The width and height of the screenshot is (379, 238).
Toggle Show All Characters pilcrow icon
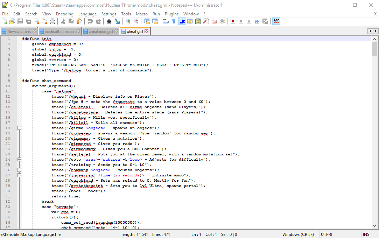click(174, 21)
